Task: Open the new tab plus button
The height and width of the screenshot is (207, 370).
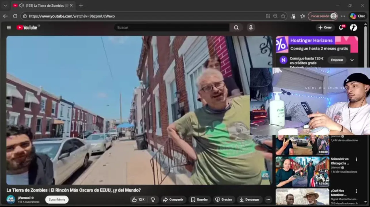Action: pyautogui.click(x=81, y=5)
